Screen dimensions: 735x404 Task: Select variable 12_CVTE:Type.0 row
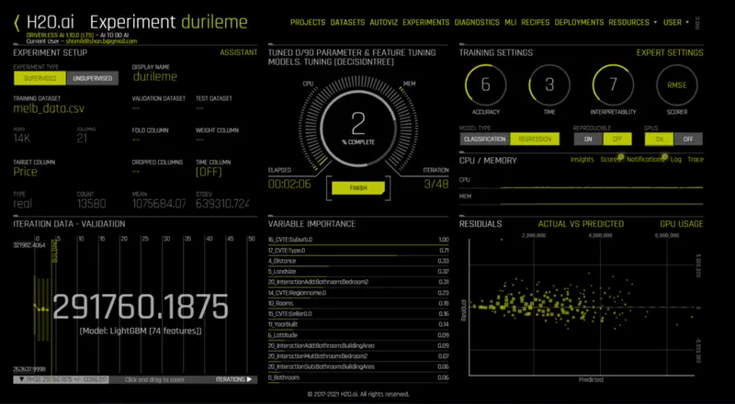[x=358, y=251]
